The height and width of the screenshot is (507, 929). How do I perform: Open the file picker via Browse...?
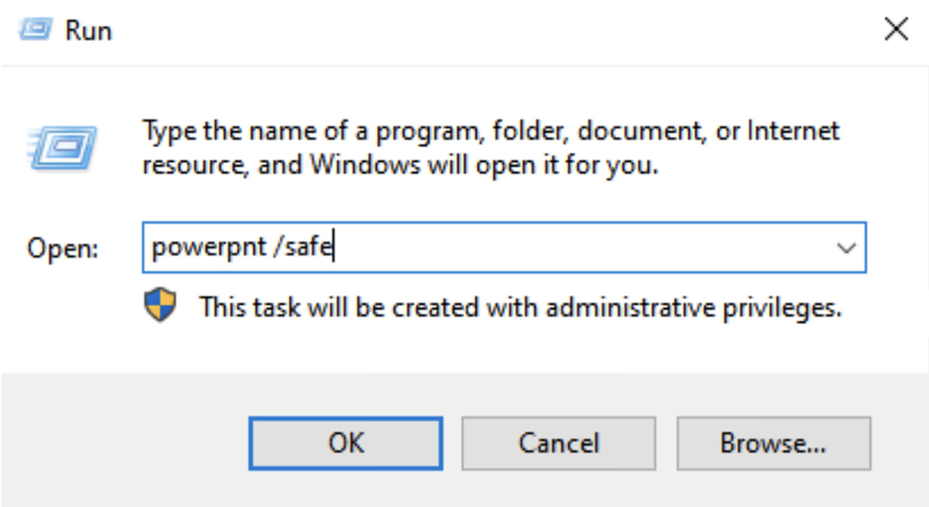pyautogui.click(x=774, y=443)
